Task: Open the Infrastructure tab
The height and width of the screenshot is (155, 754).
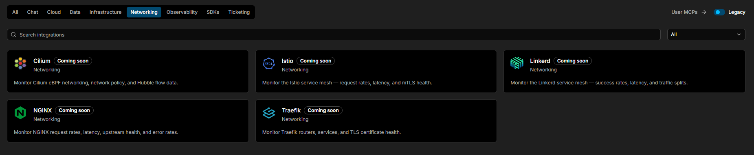Action: coord(106,12)
